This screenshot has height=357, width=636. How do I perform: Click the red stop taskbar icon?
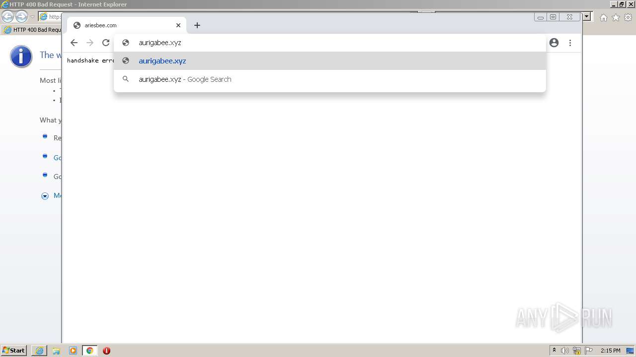pyautogui.click(x=106, y=351)
